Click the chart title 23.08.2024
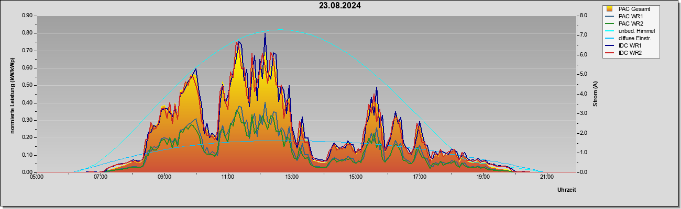This screenshot has height=209, width=681. (x=340, y=6)
